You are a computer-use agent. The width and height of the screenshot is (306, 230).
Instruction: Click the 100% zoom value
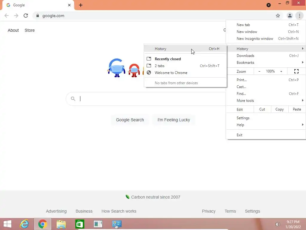pyautogui.click(x=270, y=71)
